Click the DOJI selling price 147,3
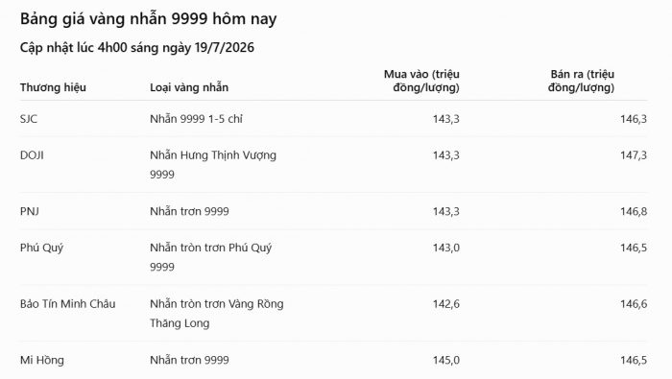672x379 pixels. coord(634,155)
